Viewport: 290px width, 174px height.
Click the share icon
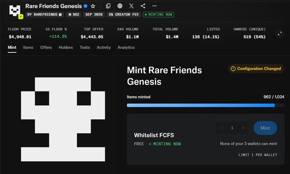click(143, 6)
